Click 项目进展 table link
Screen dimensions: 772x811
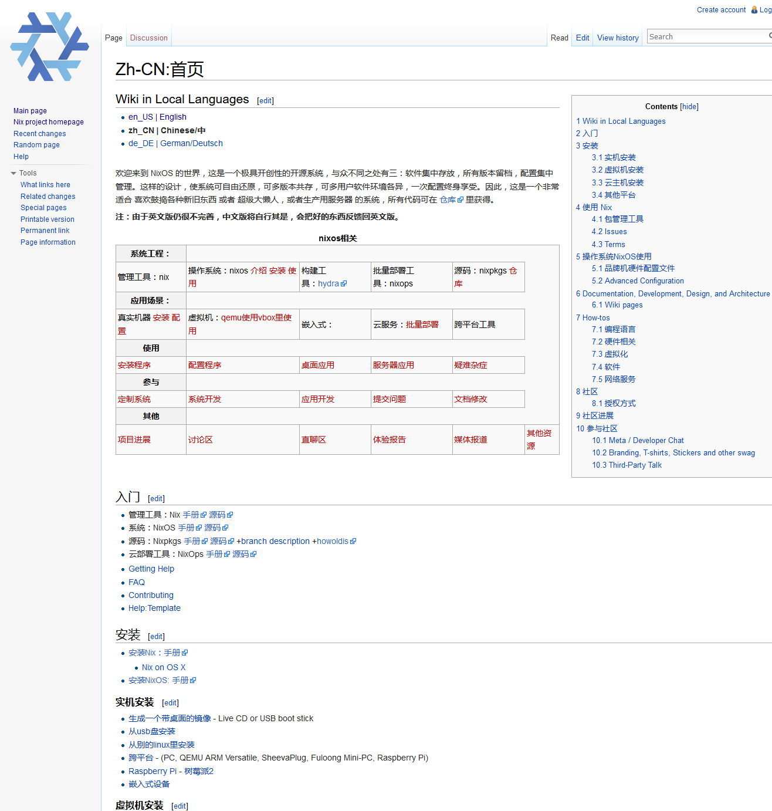(x=134, y=440)
